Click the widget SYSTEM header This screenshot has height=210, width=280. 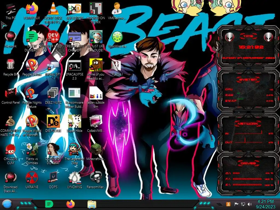[x=248, y=80]
